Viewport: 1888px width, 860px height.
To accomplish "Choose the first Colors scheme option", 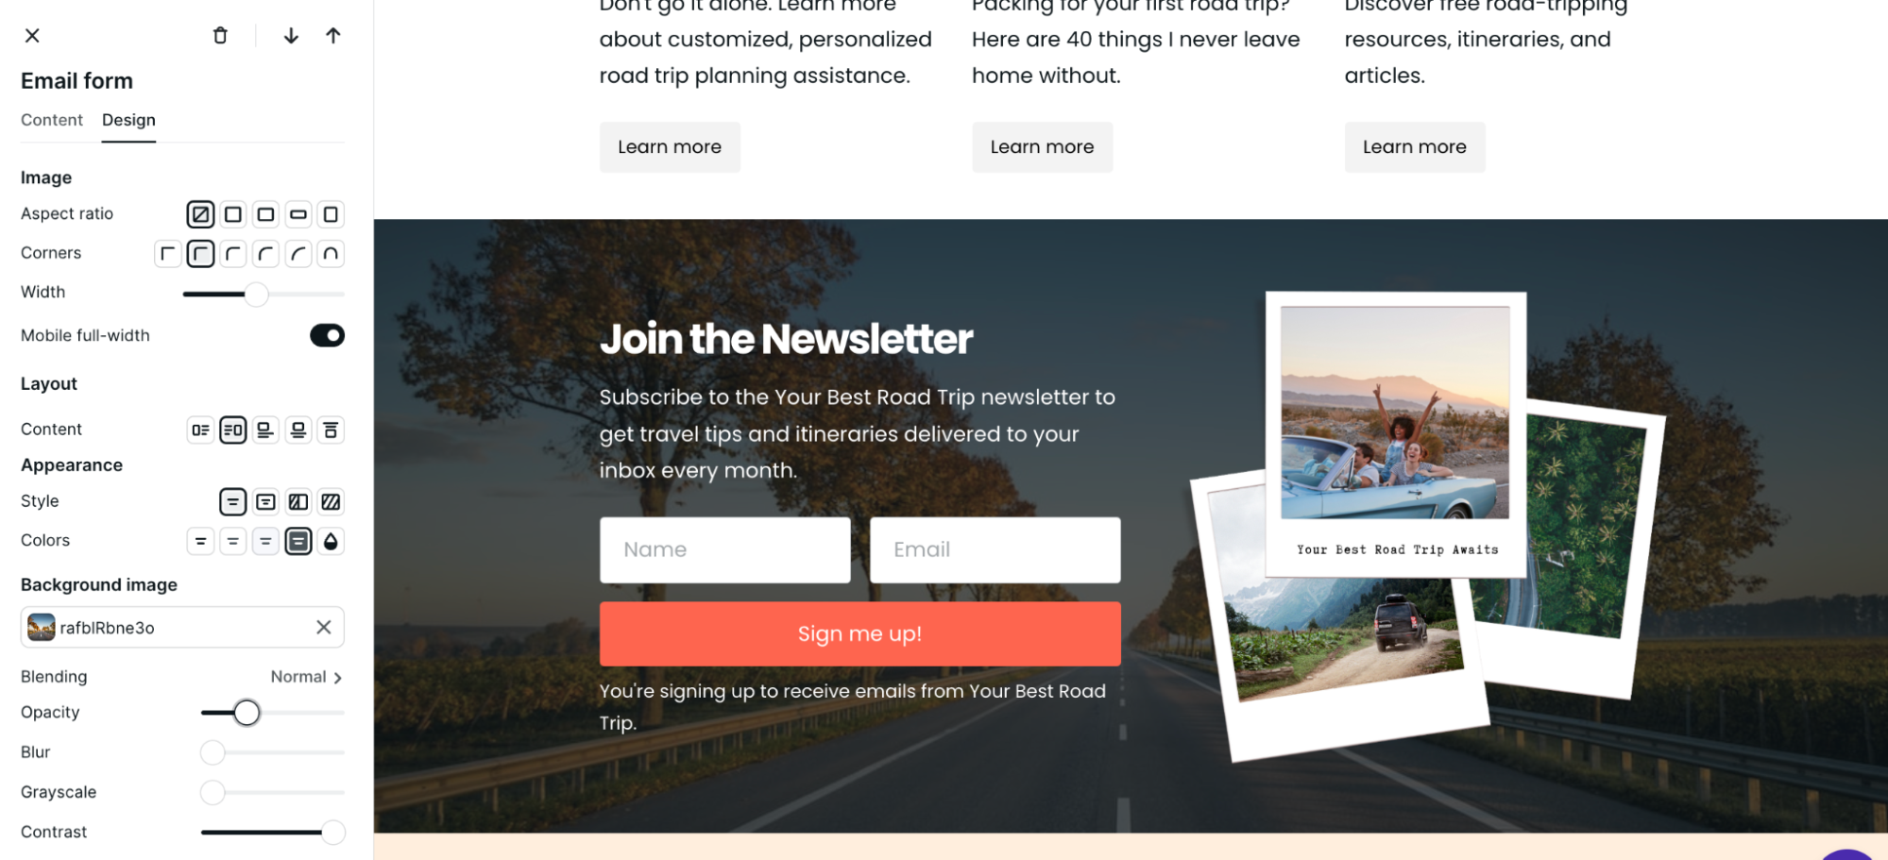I will (x=200, y=541).
